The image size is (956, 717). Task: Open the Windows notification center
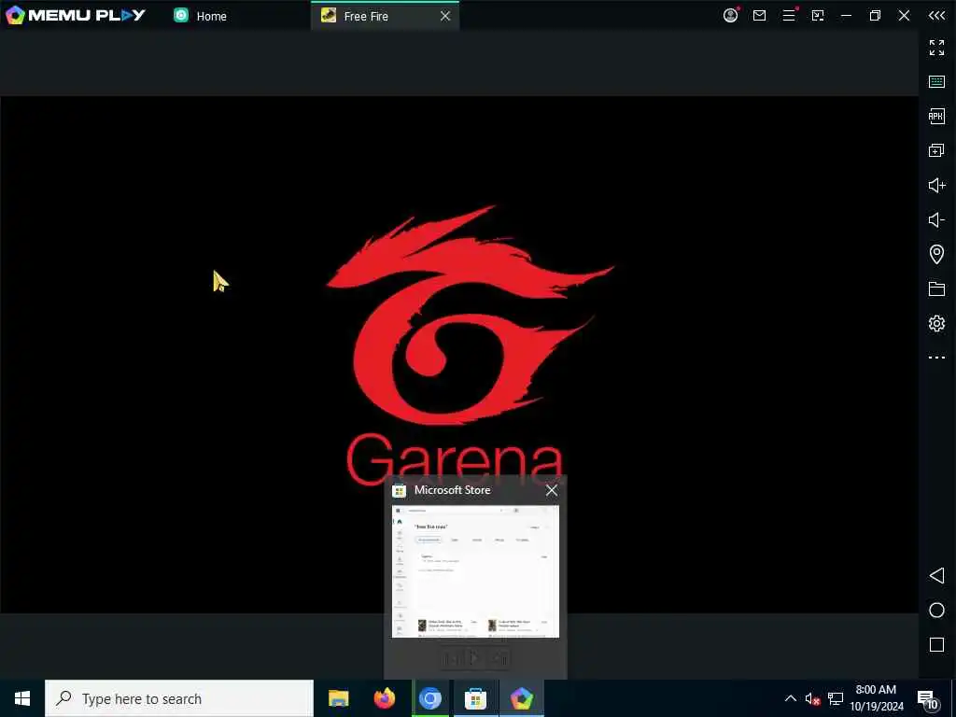click(928, 699)
